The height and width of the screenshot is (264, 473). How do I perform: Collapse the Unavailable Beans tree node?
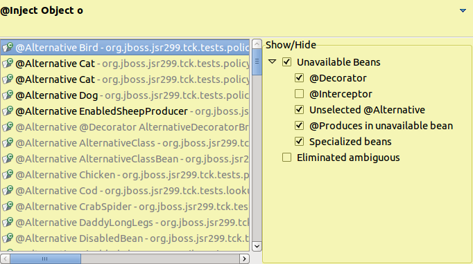click(272, 62)
